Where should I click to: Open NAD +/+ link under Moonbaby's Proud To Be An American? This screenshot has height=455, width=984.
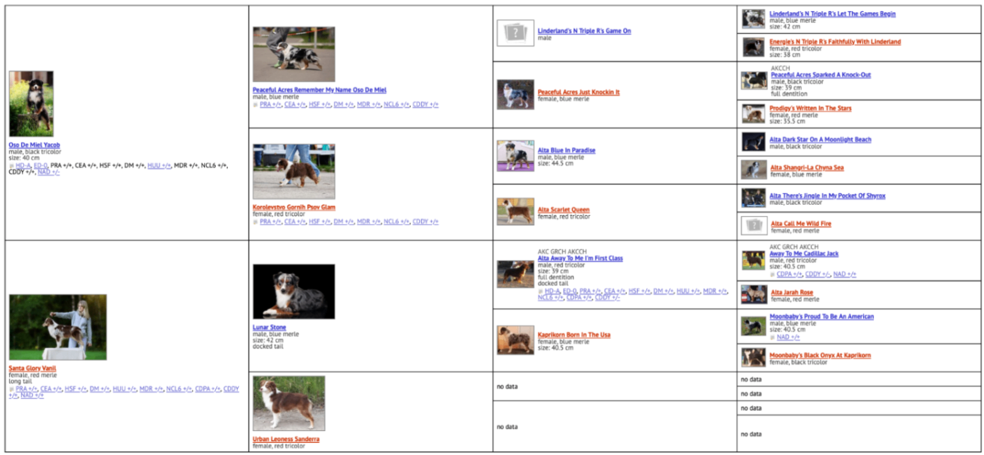788,337
